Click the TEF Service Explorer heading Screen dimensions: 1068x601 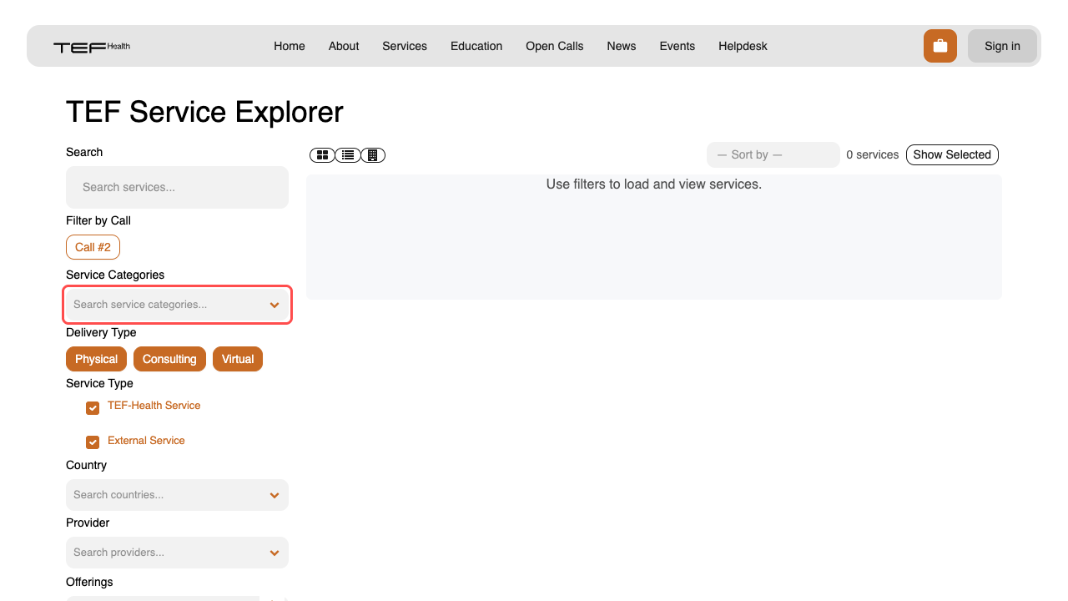point(204,112)
